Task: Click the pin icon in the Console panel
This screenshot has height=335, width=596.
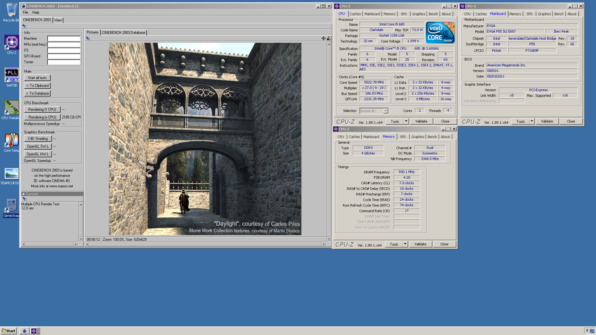Action: tap(25, 199)
